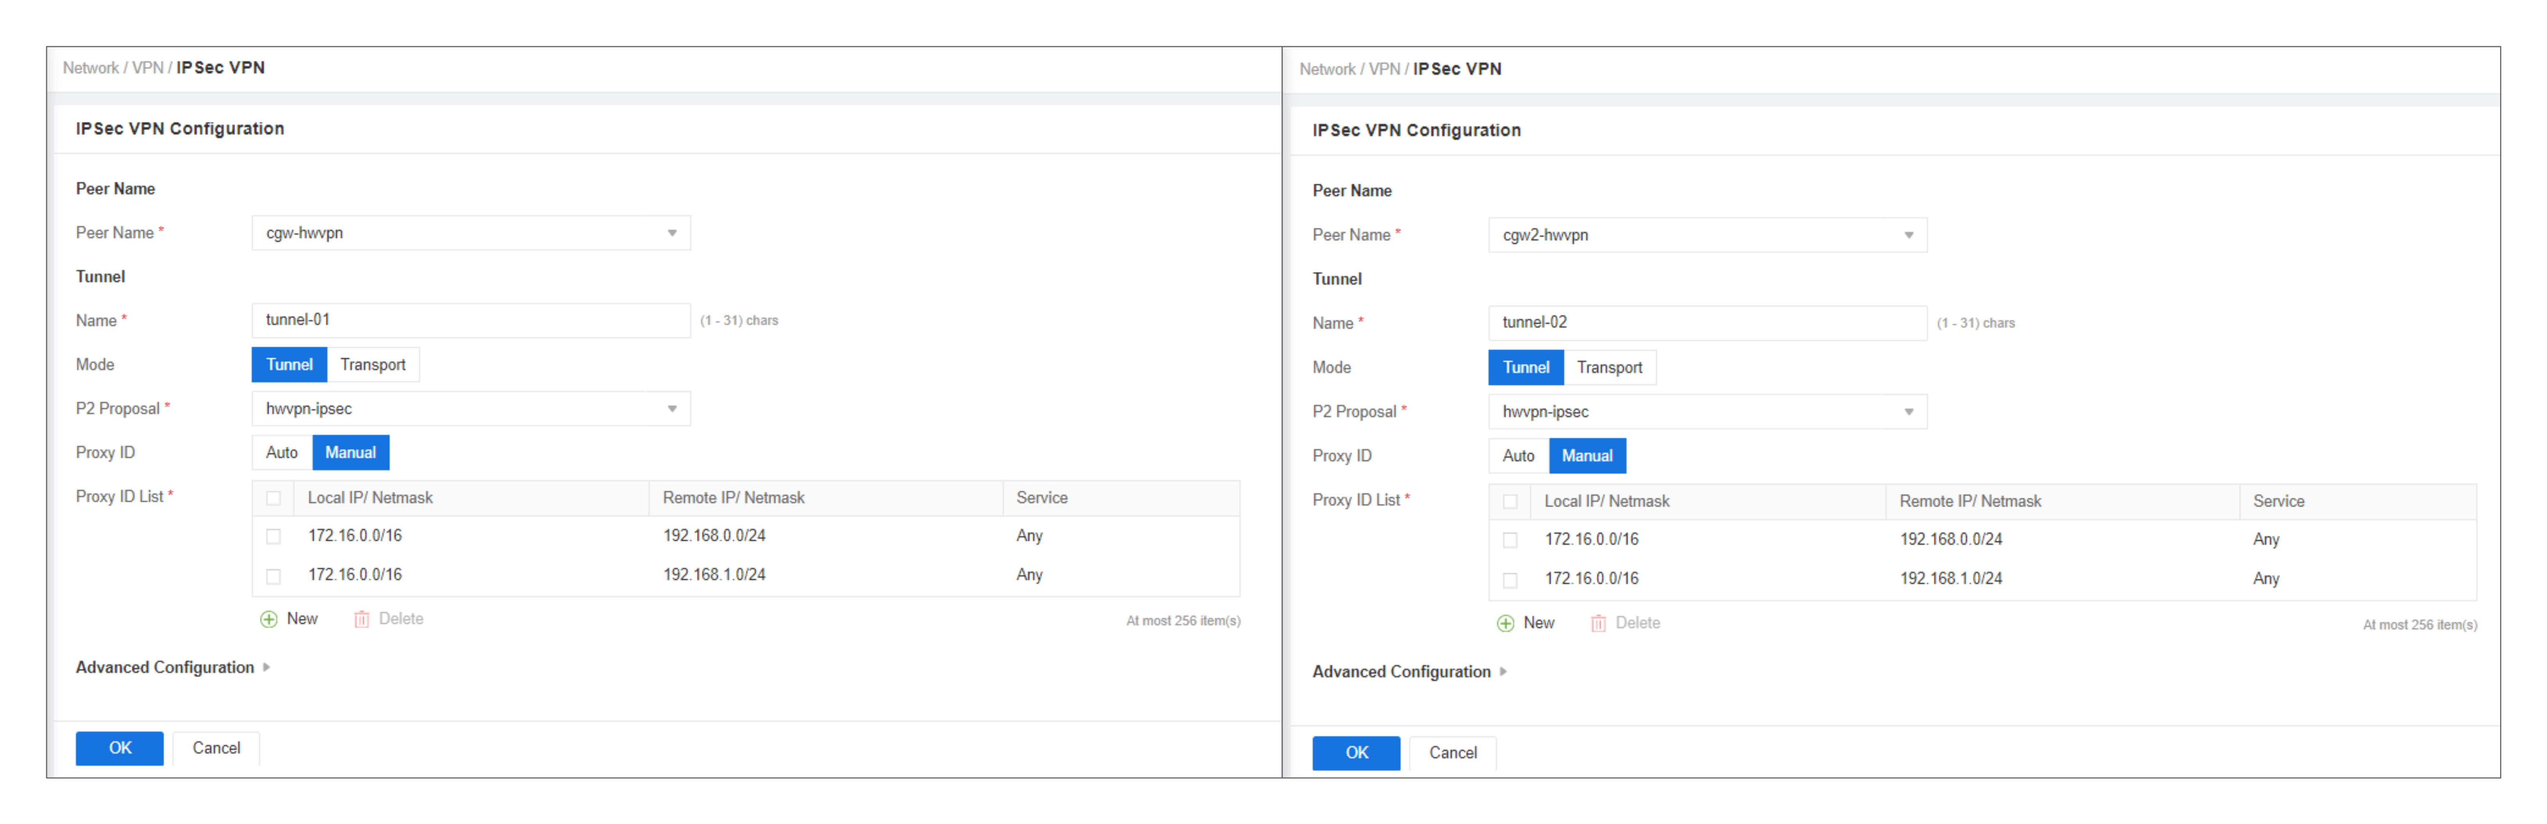
Task: Click Service column header in right panel
Action: coord(2278,502)
